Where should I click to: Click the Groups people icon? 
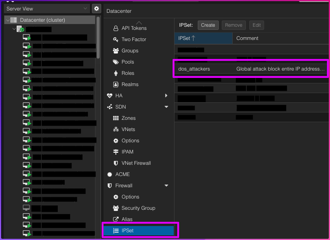[x=116, y=51]
